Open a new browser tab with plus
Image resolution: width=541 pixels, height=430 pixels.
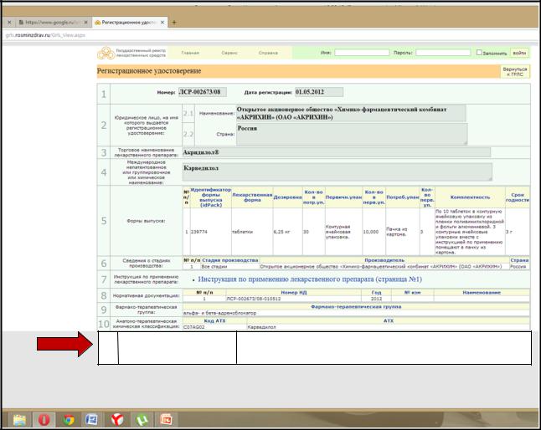click(x=174, y=23)
